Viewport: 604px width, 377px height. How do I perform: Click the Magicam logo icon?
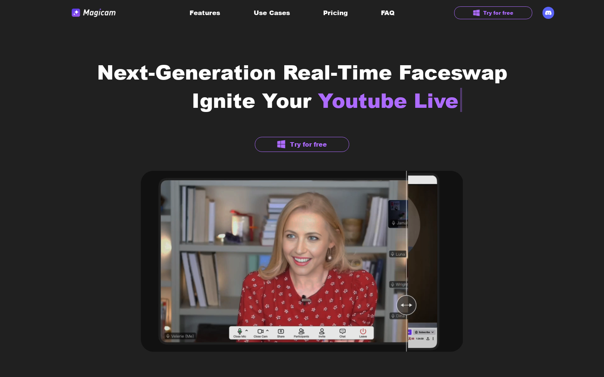pyautogui.click(x=76, y=13)
